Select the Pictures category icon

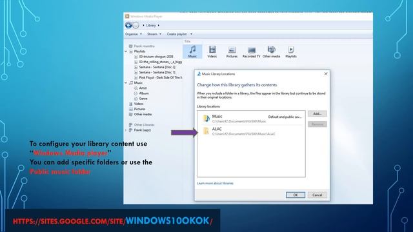232,52
